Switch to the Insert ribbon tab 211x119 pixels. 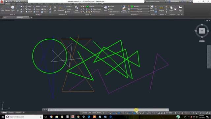tap(14, 4)
